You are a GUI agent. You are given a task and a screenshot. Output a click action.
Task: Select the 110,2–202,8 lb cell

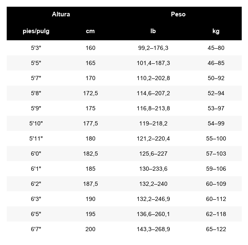pyautogui.click(x=153, y=78)
